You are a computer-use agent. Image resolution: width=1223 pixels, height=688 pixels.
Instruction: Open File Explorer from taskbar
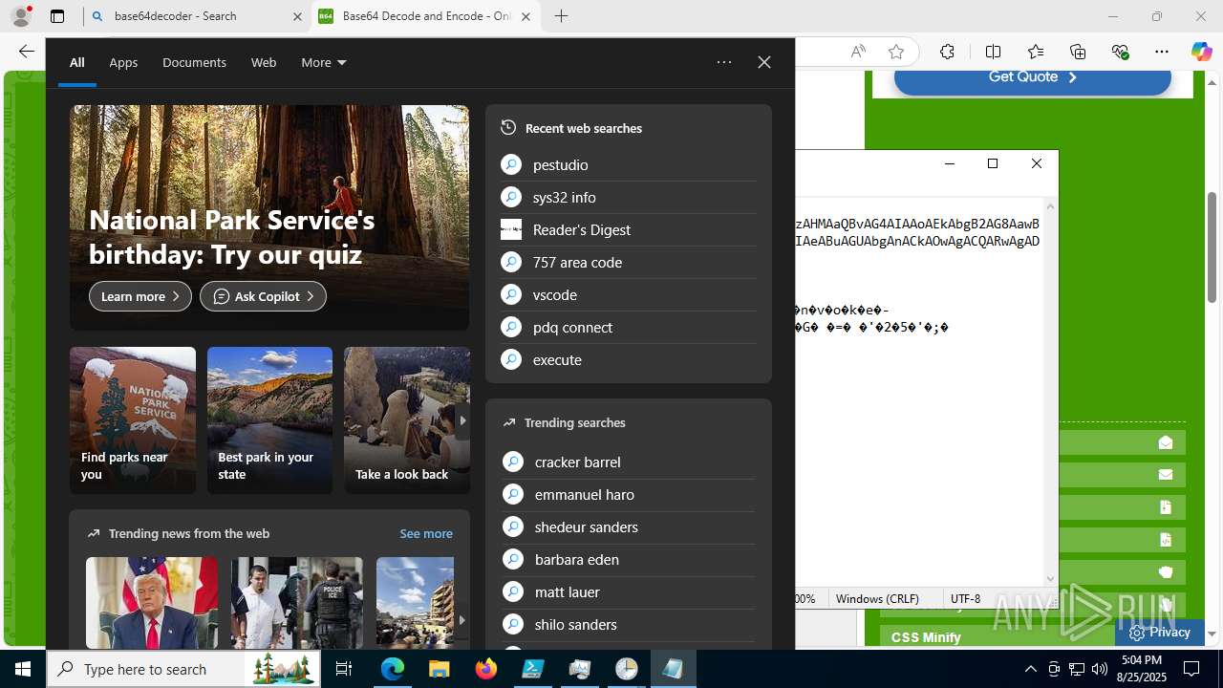pos(439,669)
